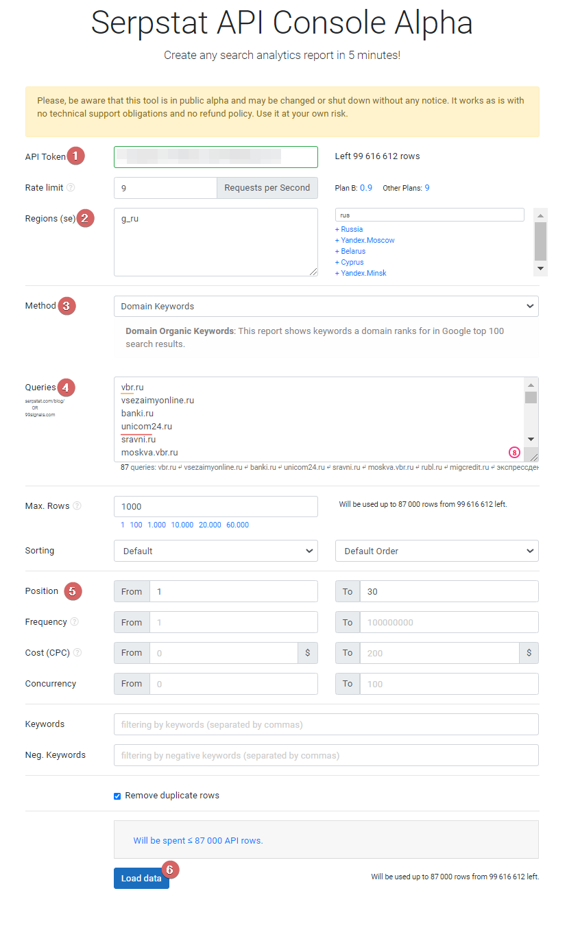The width and height of the screenshot is (580, 928).
Task: Add the Belarus region
Action: pyautogui.click(x=350, y=251)
